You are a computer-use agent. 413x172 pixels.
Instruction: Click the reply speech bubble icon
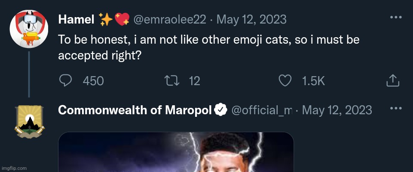pos(65,80)
